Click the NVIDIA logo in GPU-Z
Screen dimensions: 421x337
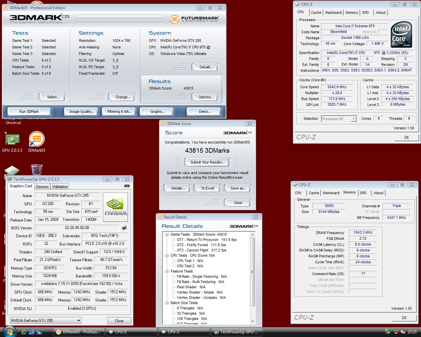click(115, 207)
